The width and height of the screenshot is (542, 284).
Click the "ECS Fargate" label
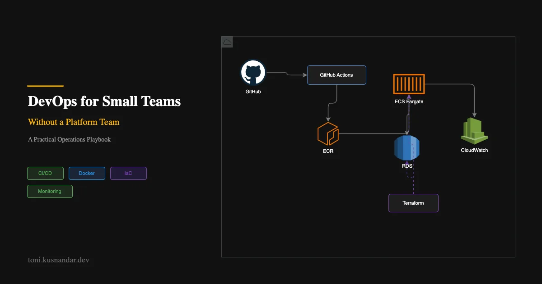pos(409,101)
